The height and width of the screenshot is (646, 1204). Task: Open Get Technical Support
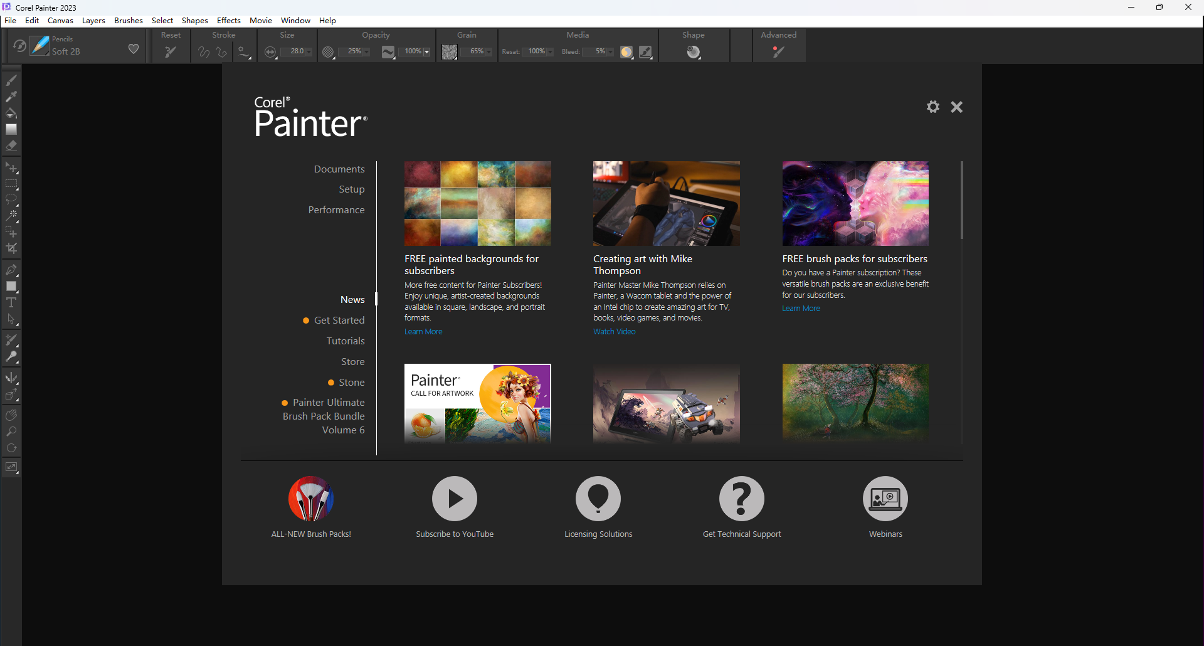coord(742,499)
